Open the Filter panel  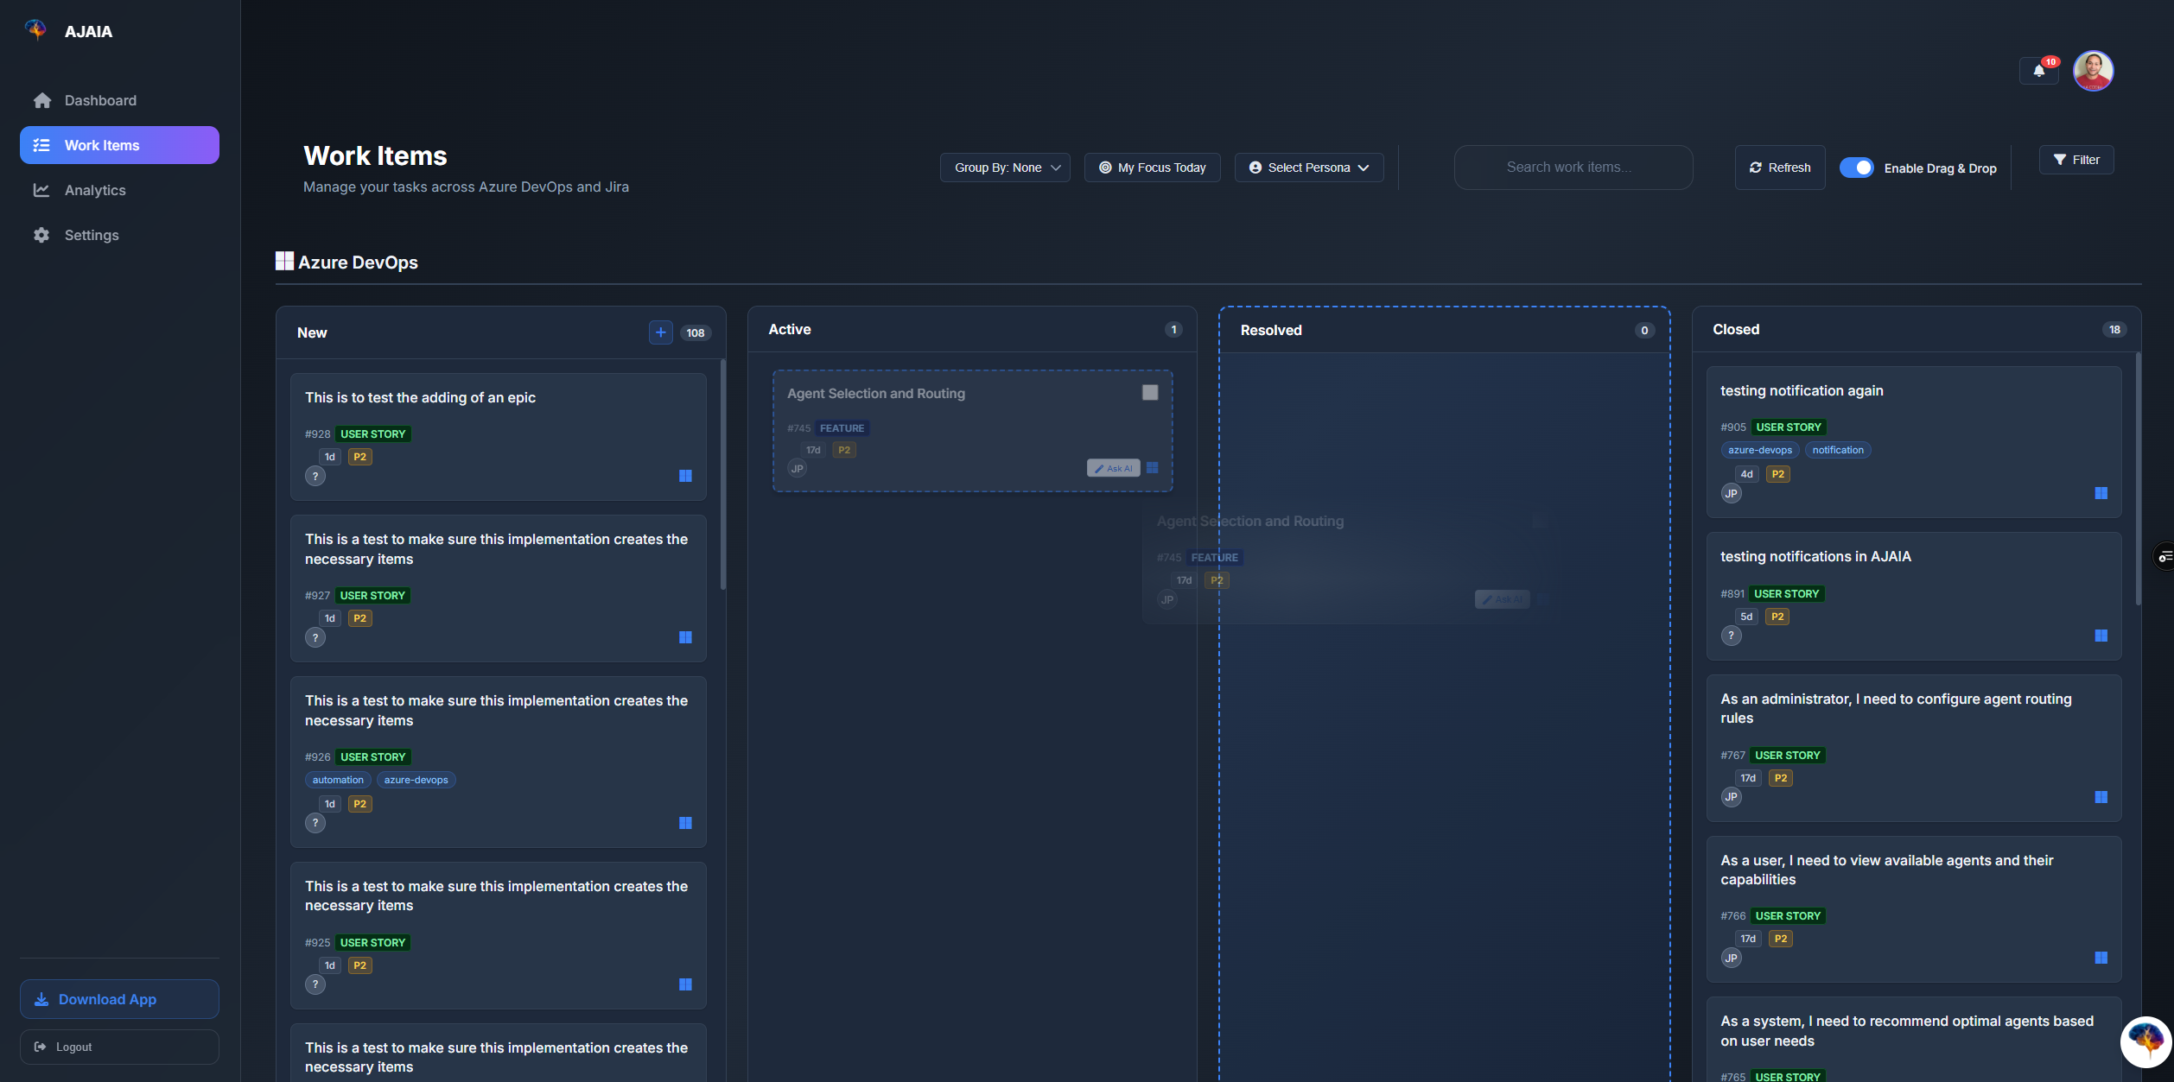(2075, 160)
